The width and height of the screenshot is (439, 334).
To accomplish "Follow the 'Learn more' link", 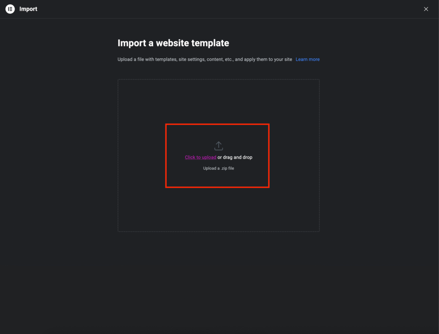I will coord(307,60).
